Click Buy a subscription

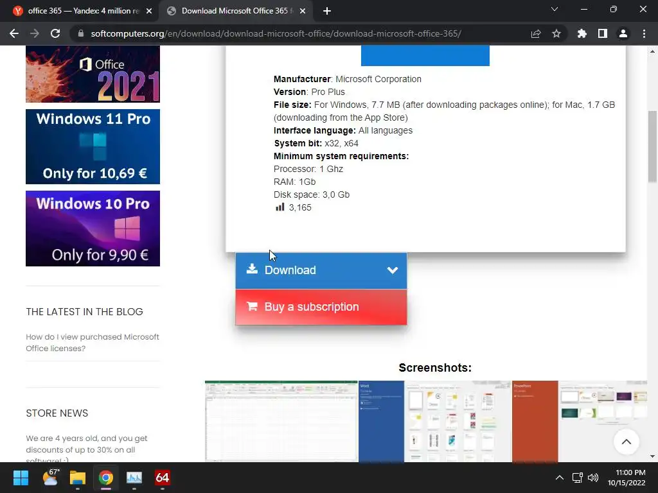321,307
